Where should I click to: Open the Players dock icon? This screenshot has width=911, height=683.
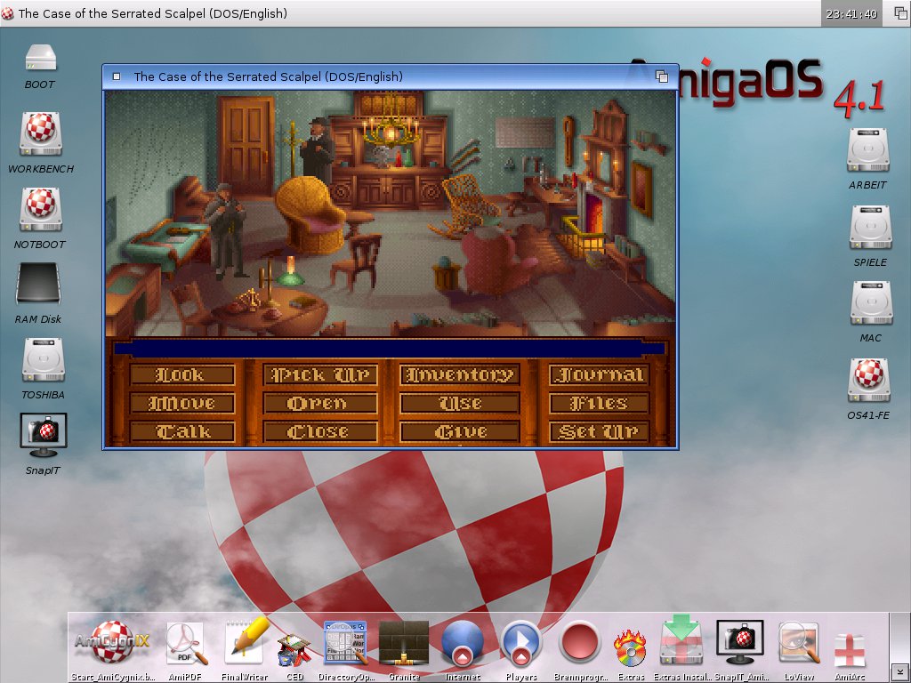coord(521,643)
